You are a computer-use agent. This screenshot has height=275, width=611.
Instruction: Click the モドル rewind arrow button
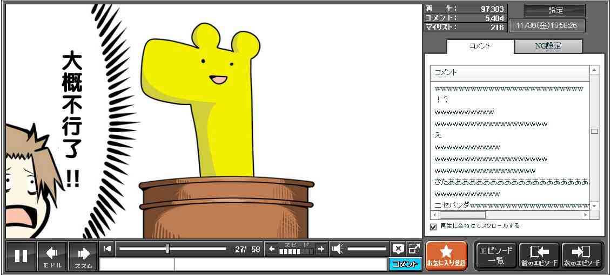coord(52,256)
